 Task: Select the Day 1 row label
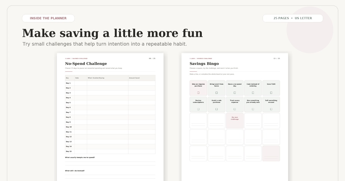[68, 83]
